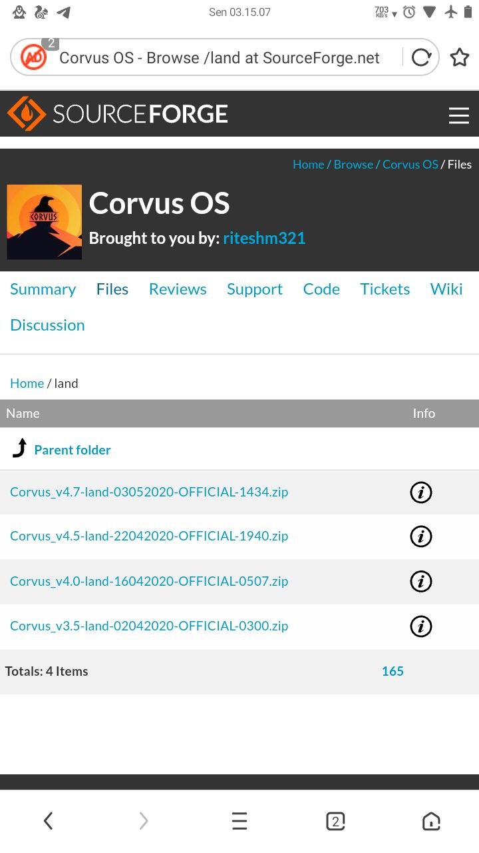479x853 pixels.
Task: Reload the page with the refresh icon
Action: [x=421, y=58]
